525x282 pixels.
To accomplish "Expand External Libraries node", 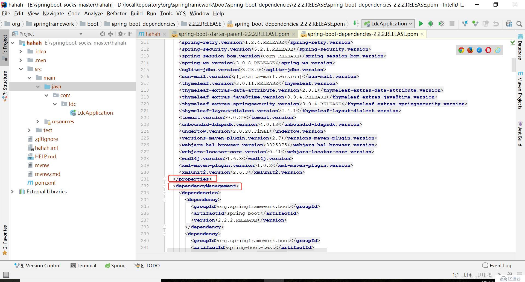I will click(12, 191).
